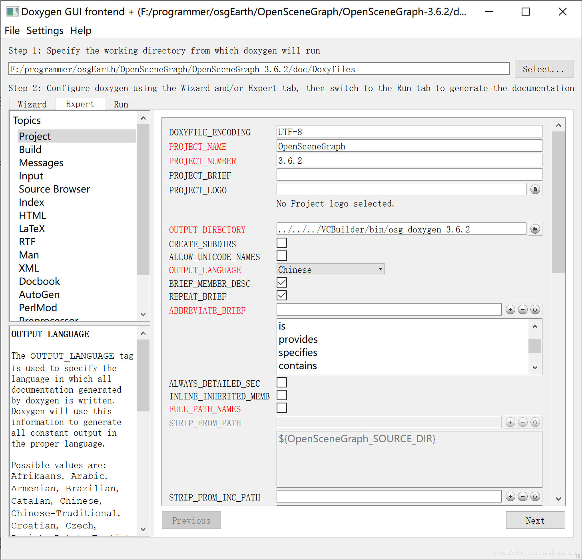Add a new ABBREVIATE_BRIEF entry
The width and height of the screenshot is (582, 560).
tap(510, 309)
